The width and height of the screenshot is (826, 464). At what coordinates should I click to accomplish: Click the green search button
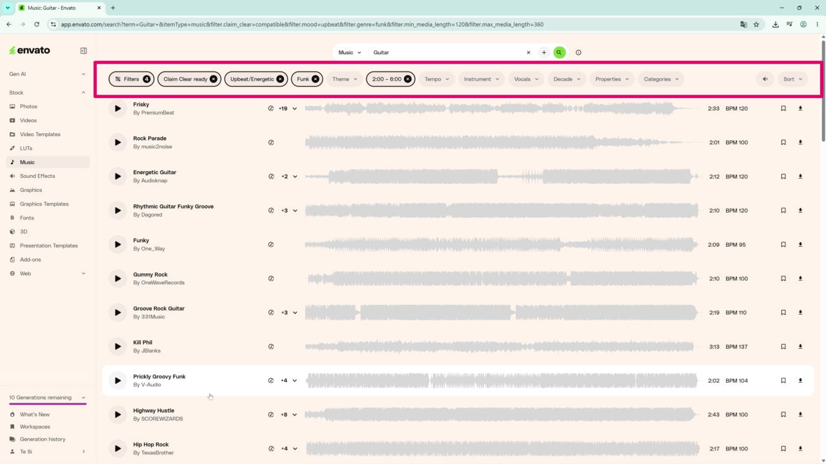pyautogui.click(x=559, y=52)
